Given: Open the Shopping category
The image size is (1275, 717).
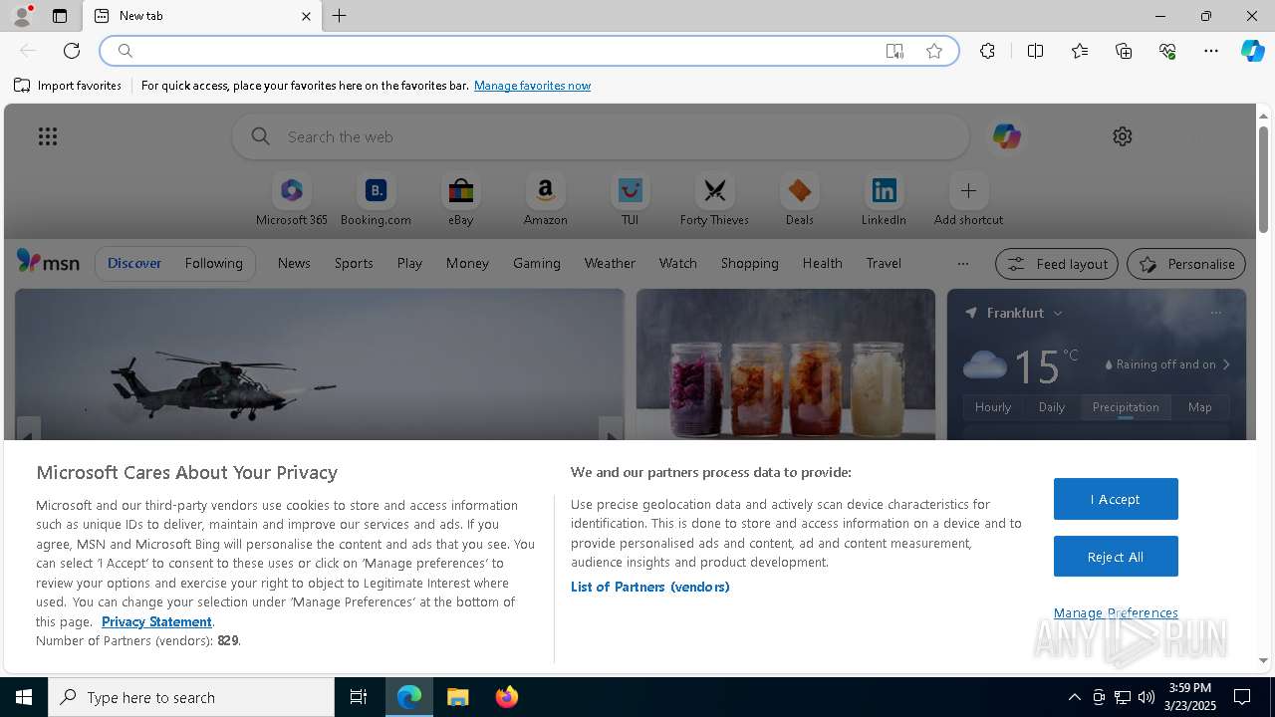Looking at the screenshot, I should point(749,263).
